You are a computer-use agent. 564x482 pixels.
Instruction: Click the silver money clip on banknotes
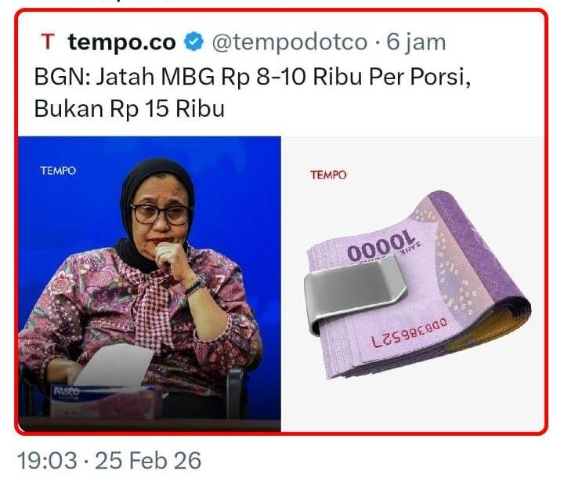(355, 296)
